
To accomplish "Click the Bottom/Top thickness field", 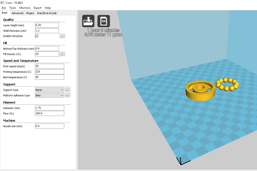I will (x=47, y=48).
